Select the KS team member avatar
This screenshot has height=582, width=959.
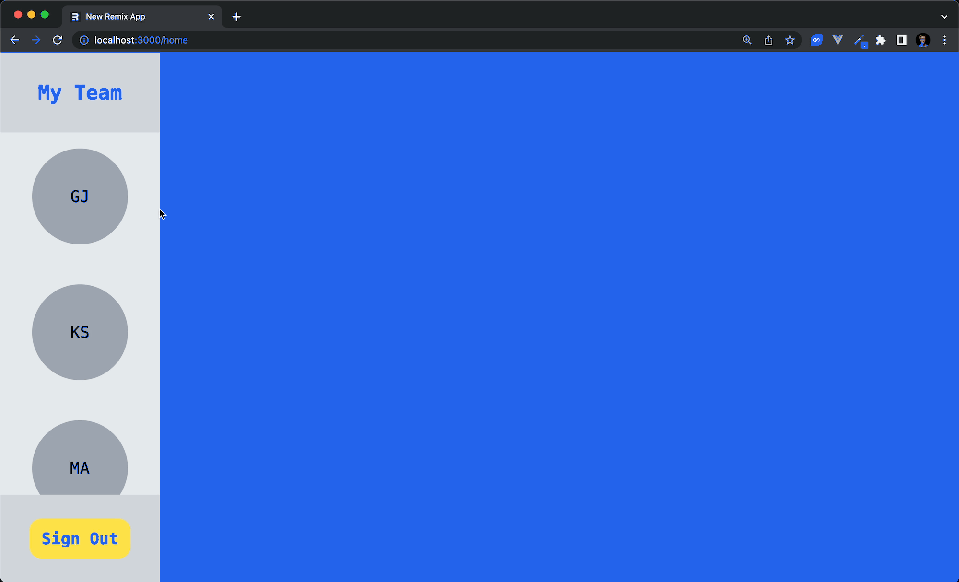click(80, 332)
